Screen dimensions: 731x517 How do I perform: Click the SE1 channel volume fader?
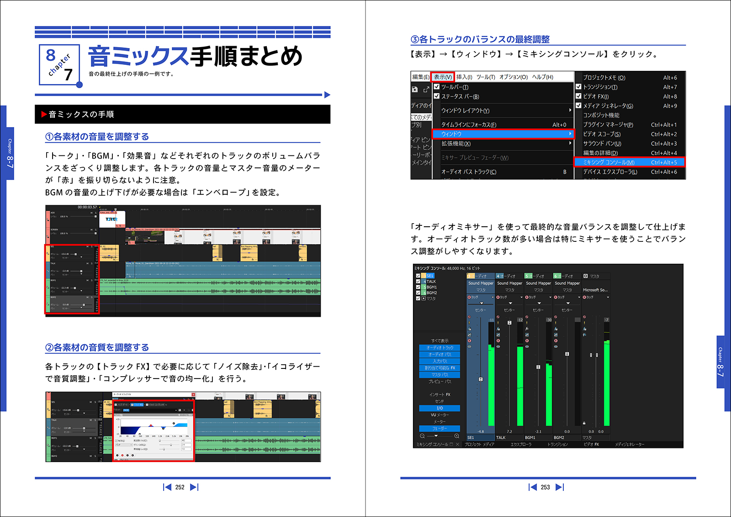pyautogui.click(x=481, y=378)
